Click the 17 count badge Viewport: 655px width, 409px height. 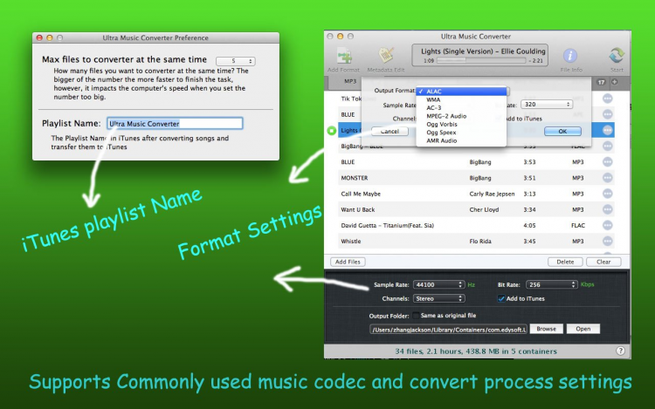coord(601,82)
